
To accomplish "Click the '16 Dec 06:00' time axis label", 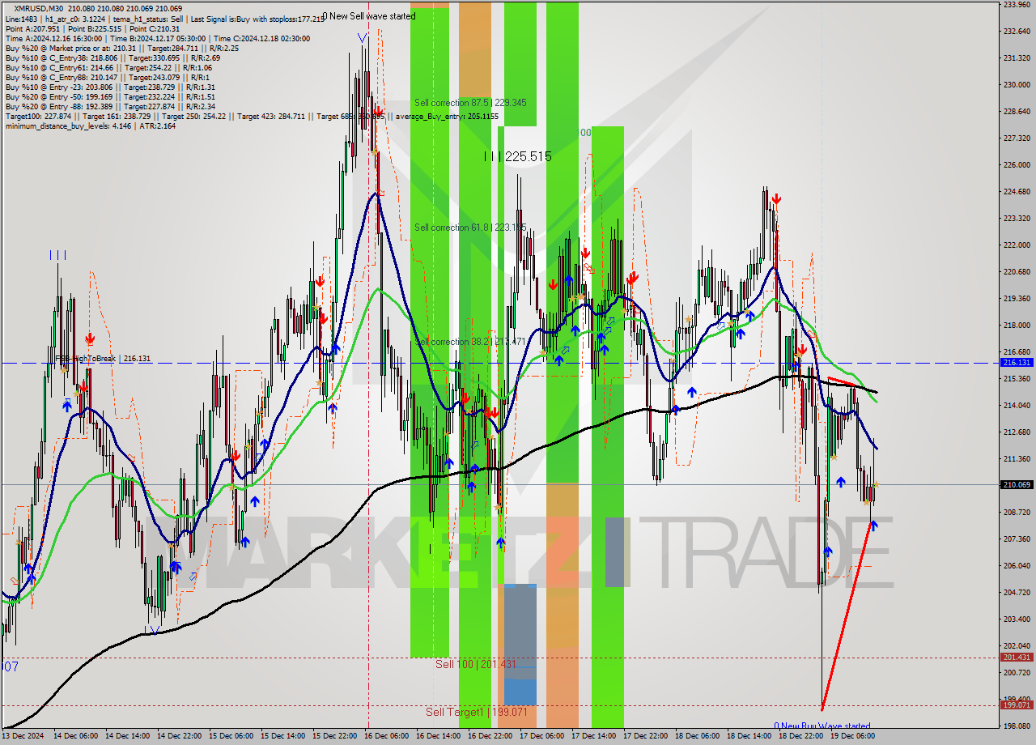I will click(386, 737).
